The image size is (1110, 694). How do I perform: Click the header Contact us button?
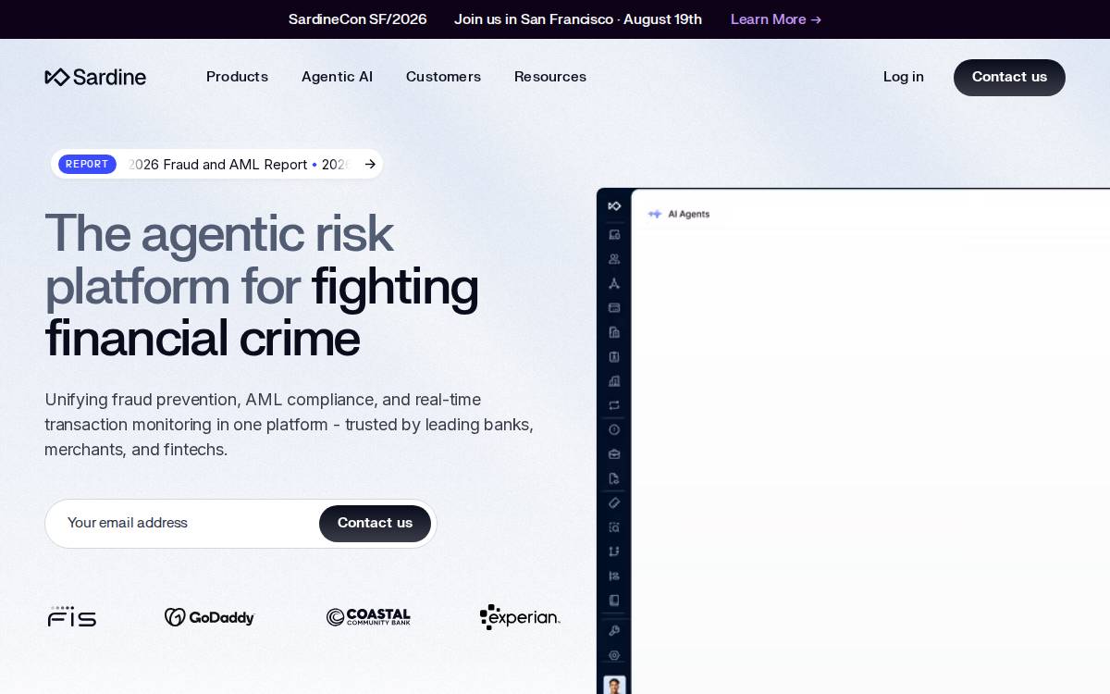click(1009, 78)
